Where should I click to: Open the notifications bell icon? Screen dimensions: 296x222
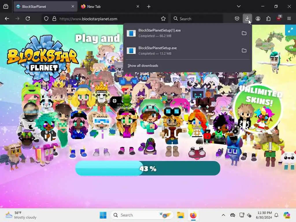point(276,215)
